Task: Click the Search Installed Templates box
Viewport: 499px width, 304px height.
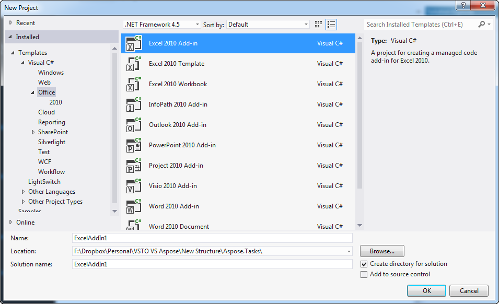Action: (x=420, y=25)
